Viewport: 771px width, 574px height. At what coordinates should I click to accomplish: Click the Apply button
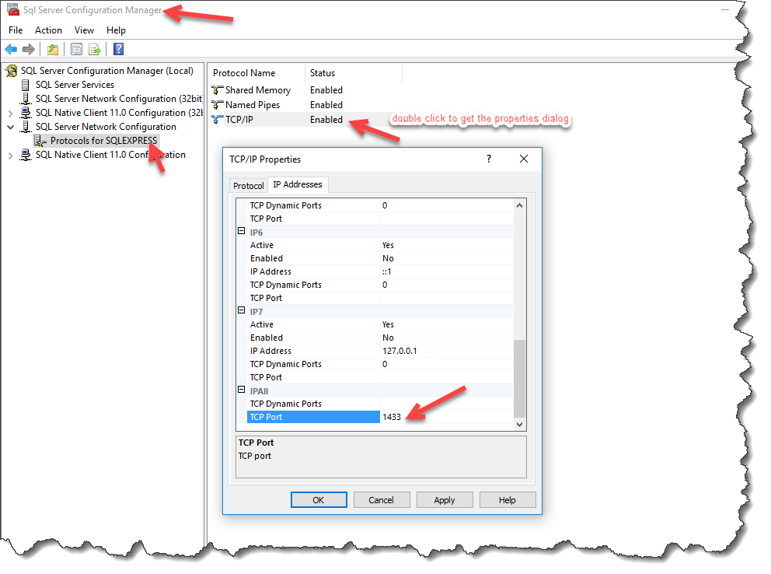coord(445,500)
